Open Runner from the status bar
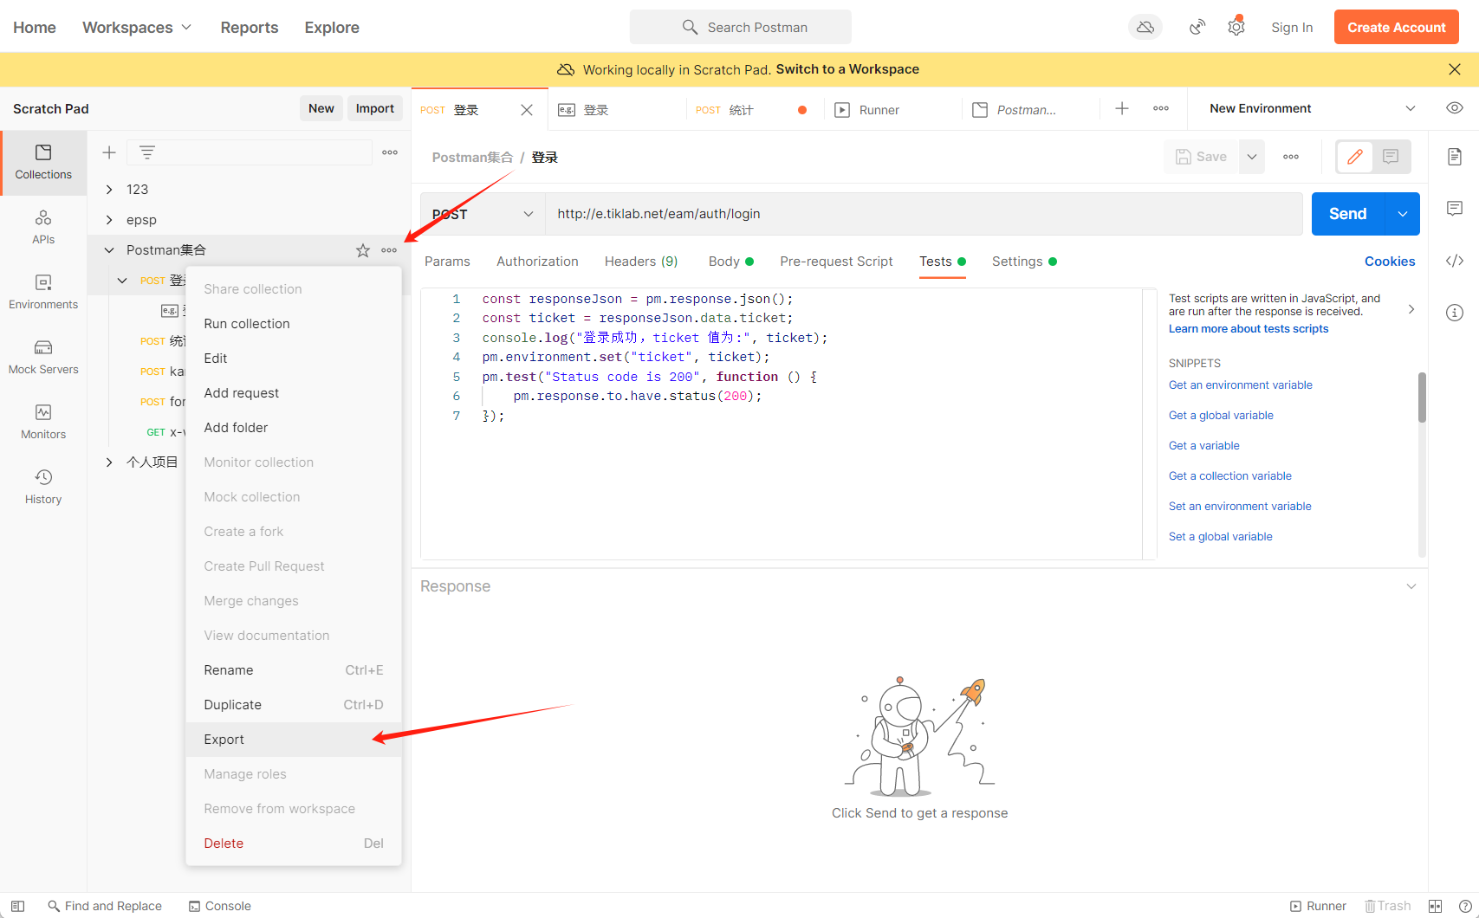Screen dimensions: 1479x918 point(1318,906)
